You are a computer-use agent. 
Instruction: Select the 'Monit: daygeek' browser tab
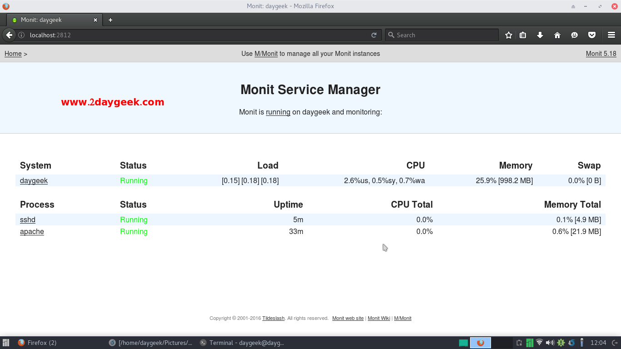click(x=55, y=20)
